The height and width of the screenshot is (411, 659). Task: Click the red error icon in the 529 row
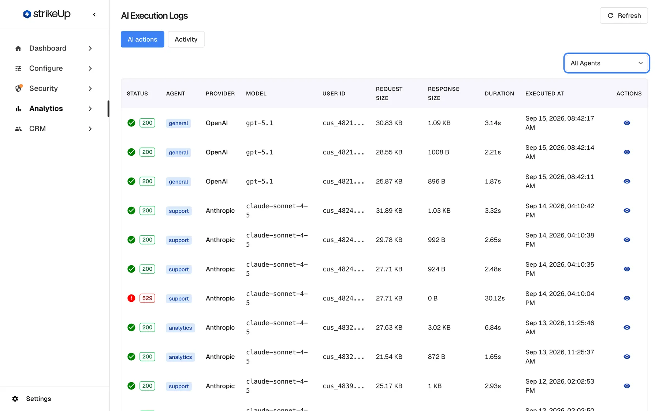[x=131, y=298]
